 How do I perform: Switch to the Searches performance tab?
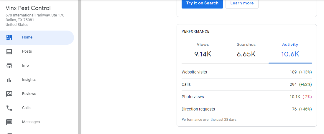point(246,50)
